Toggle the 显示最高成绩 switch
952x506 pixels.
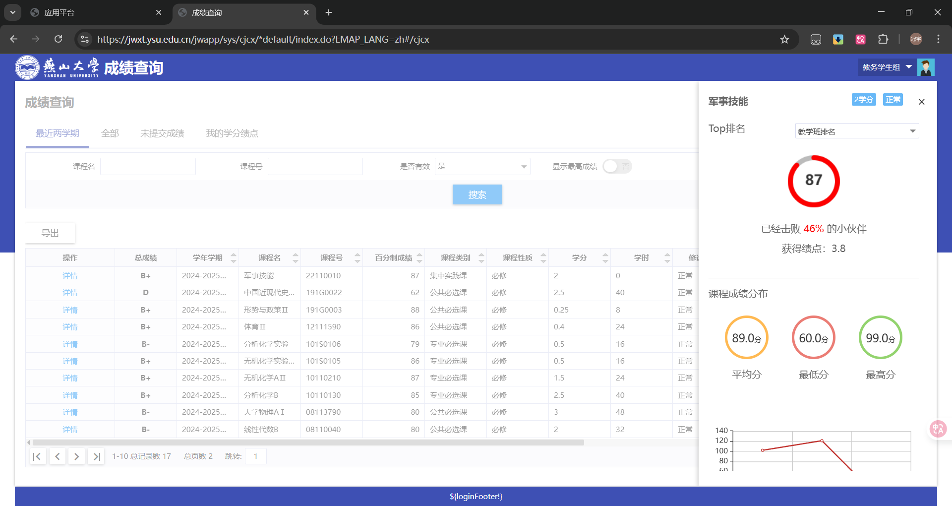click(x=617, y=166)
